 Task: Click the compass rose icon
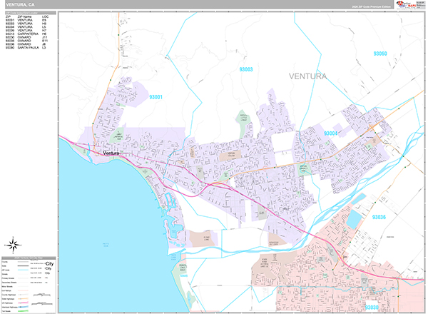tap(12, 245)
